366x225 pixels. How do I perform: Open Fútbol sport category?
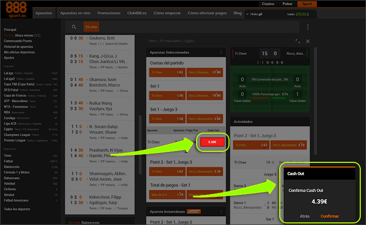point(30,161)
